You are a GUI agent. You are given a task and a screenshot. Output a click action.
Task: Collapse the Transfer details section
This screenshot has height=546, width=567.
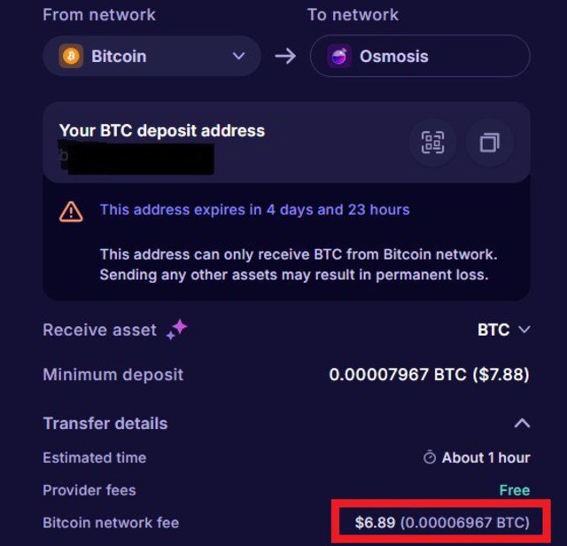(x=522, y=424)
